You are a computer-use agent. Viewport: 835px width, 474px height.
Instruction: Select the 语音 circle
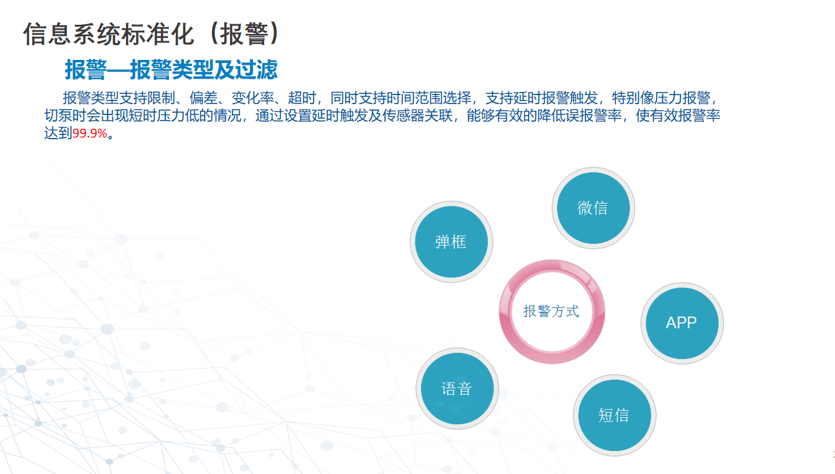457,389
